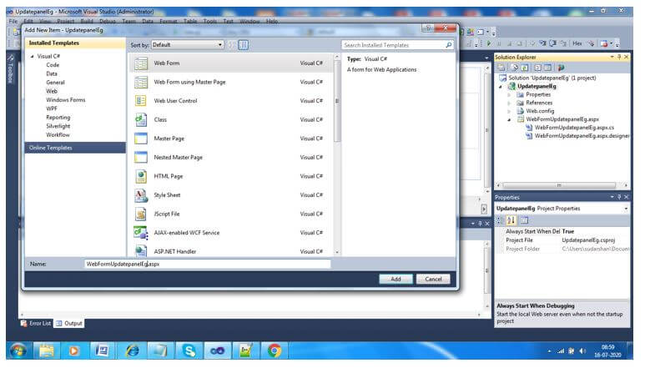Click Solution Explorer Refresh toolbar icon
The image size is (645, 368).
[525, 68]
